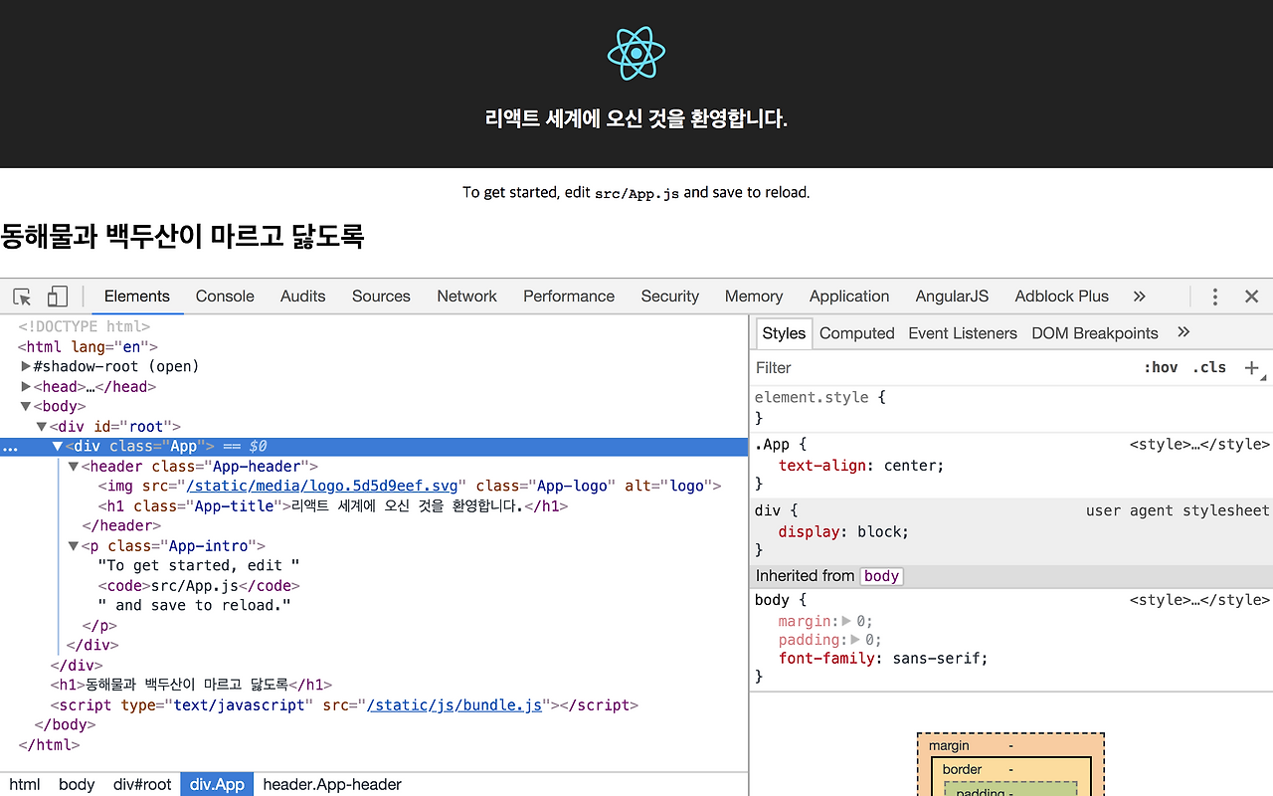Click the box model border label
The width and height of the screenshot is (1273, 796).
tap(962, 769)
